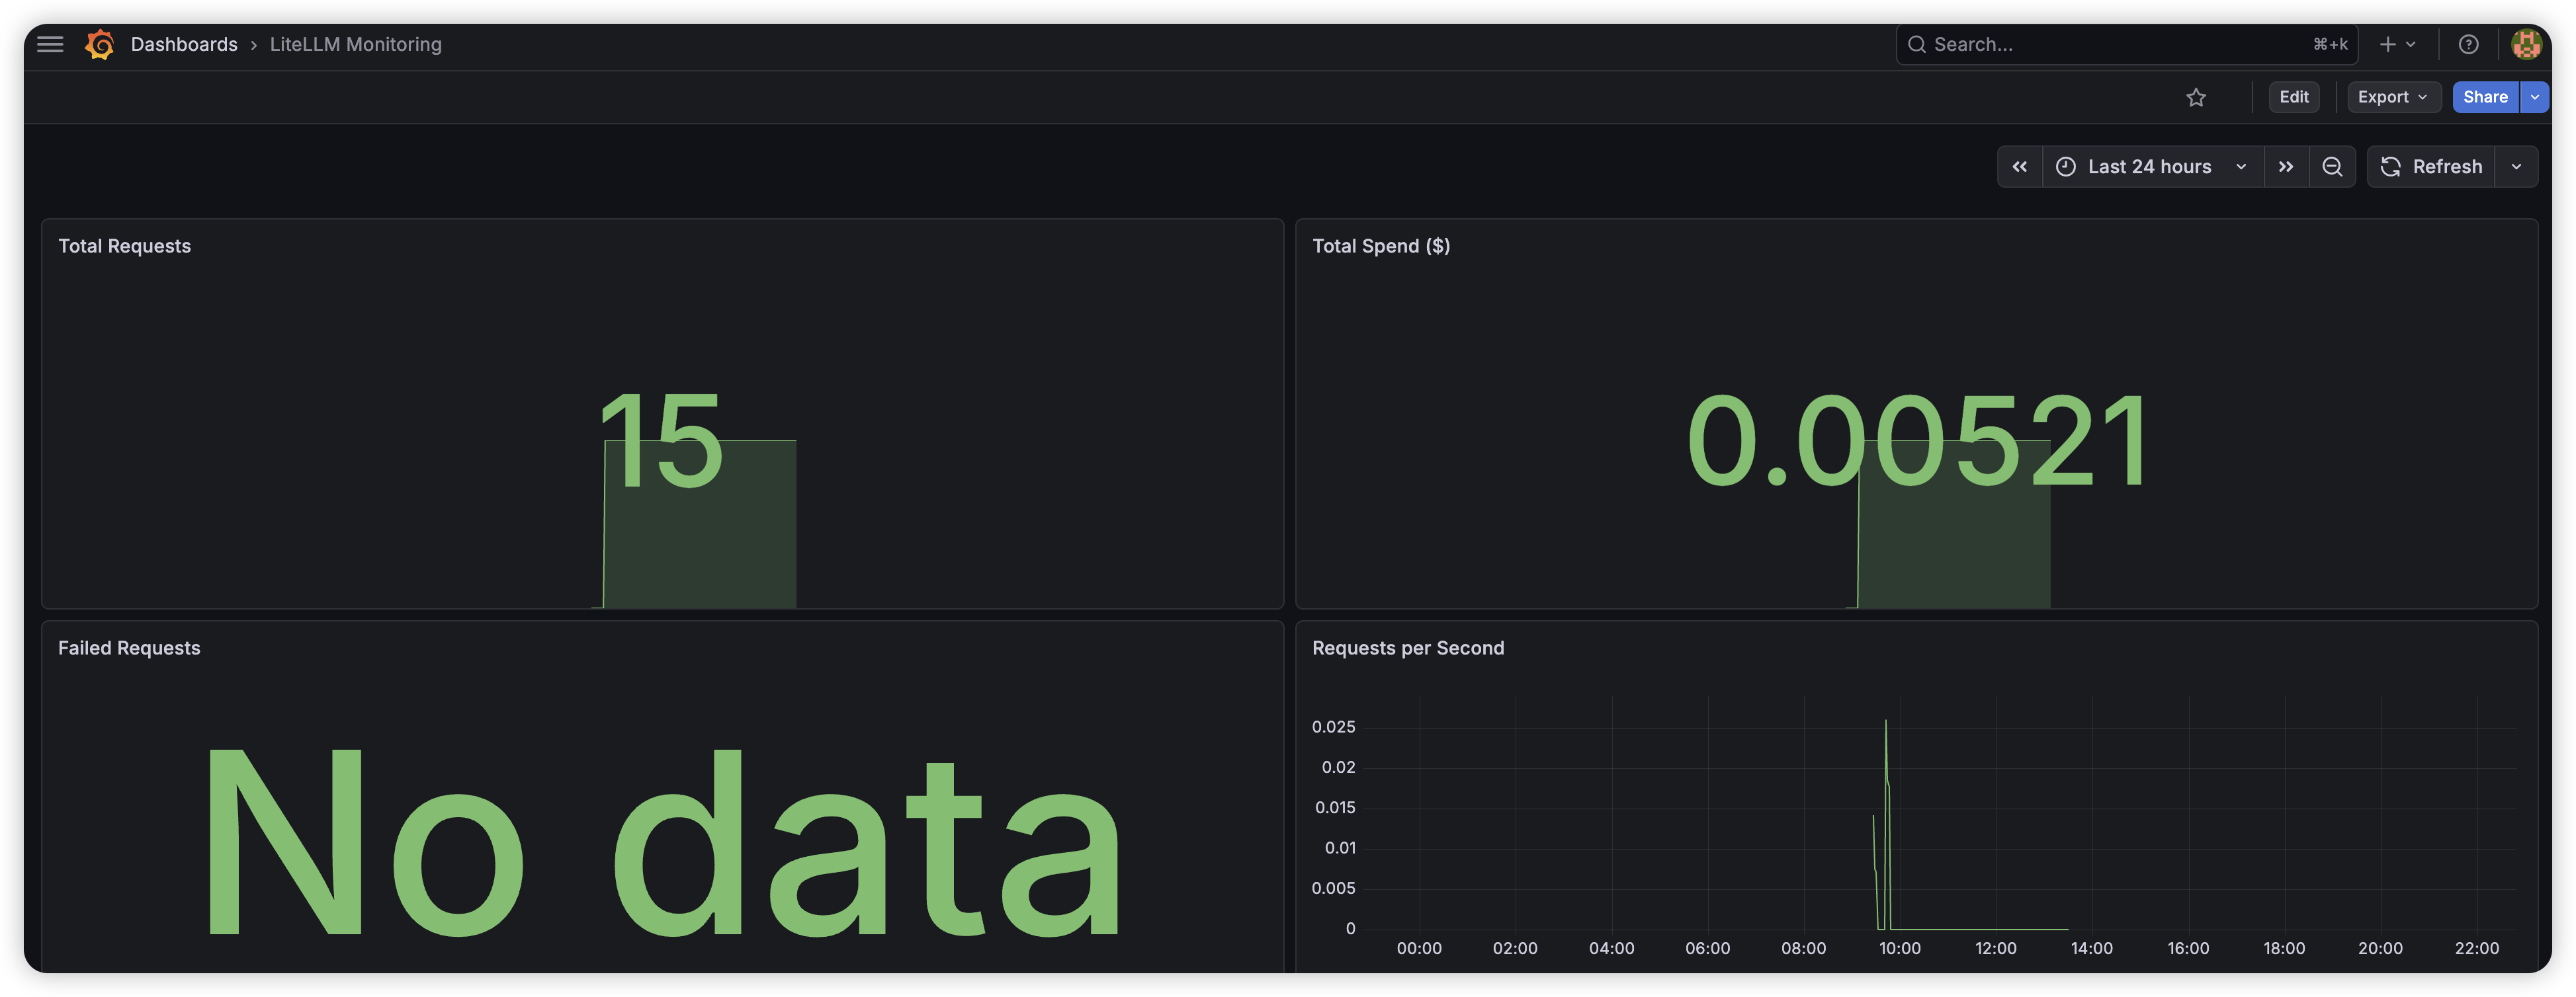
Task: Expand the plus new-item dropdown
Action: (x=2397, y=44)
